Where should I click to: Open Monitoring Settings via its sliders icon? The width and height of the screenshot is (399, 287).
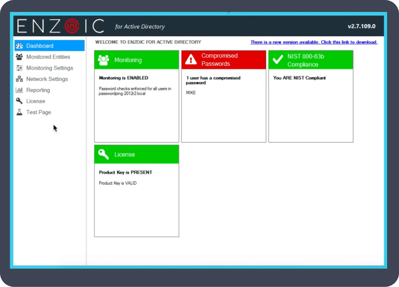[19, 68]
